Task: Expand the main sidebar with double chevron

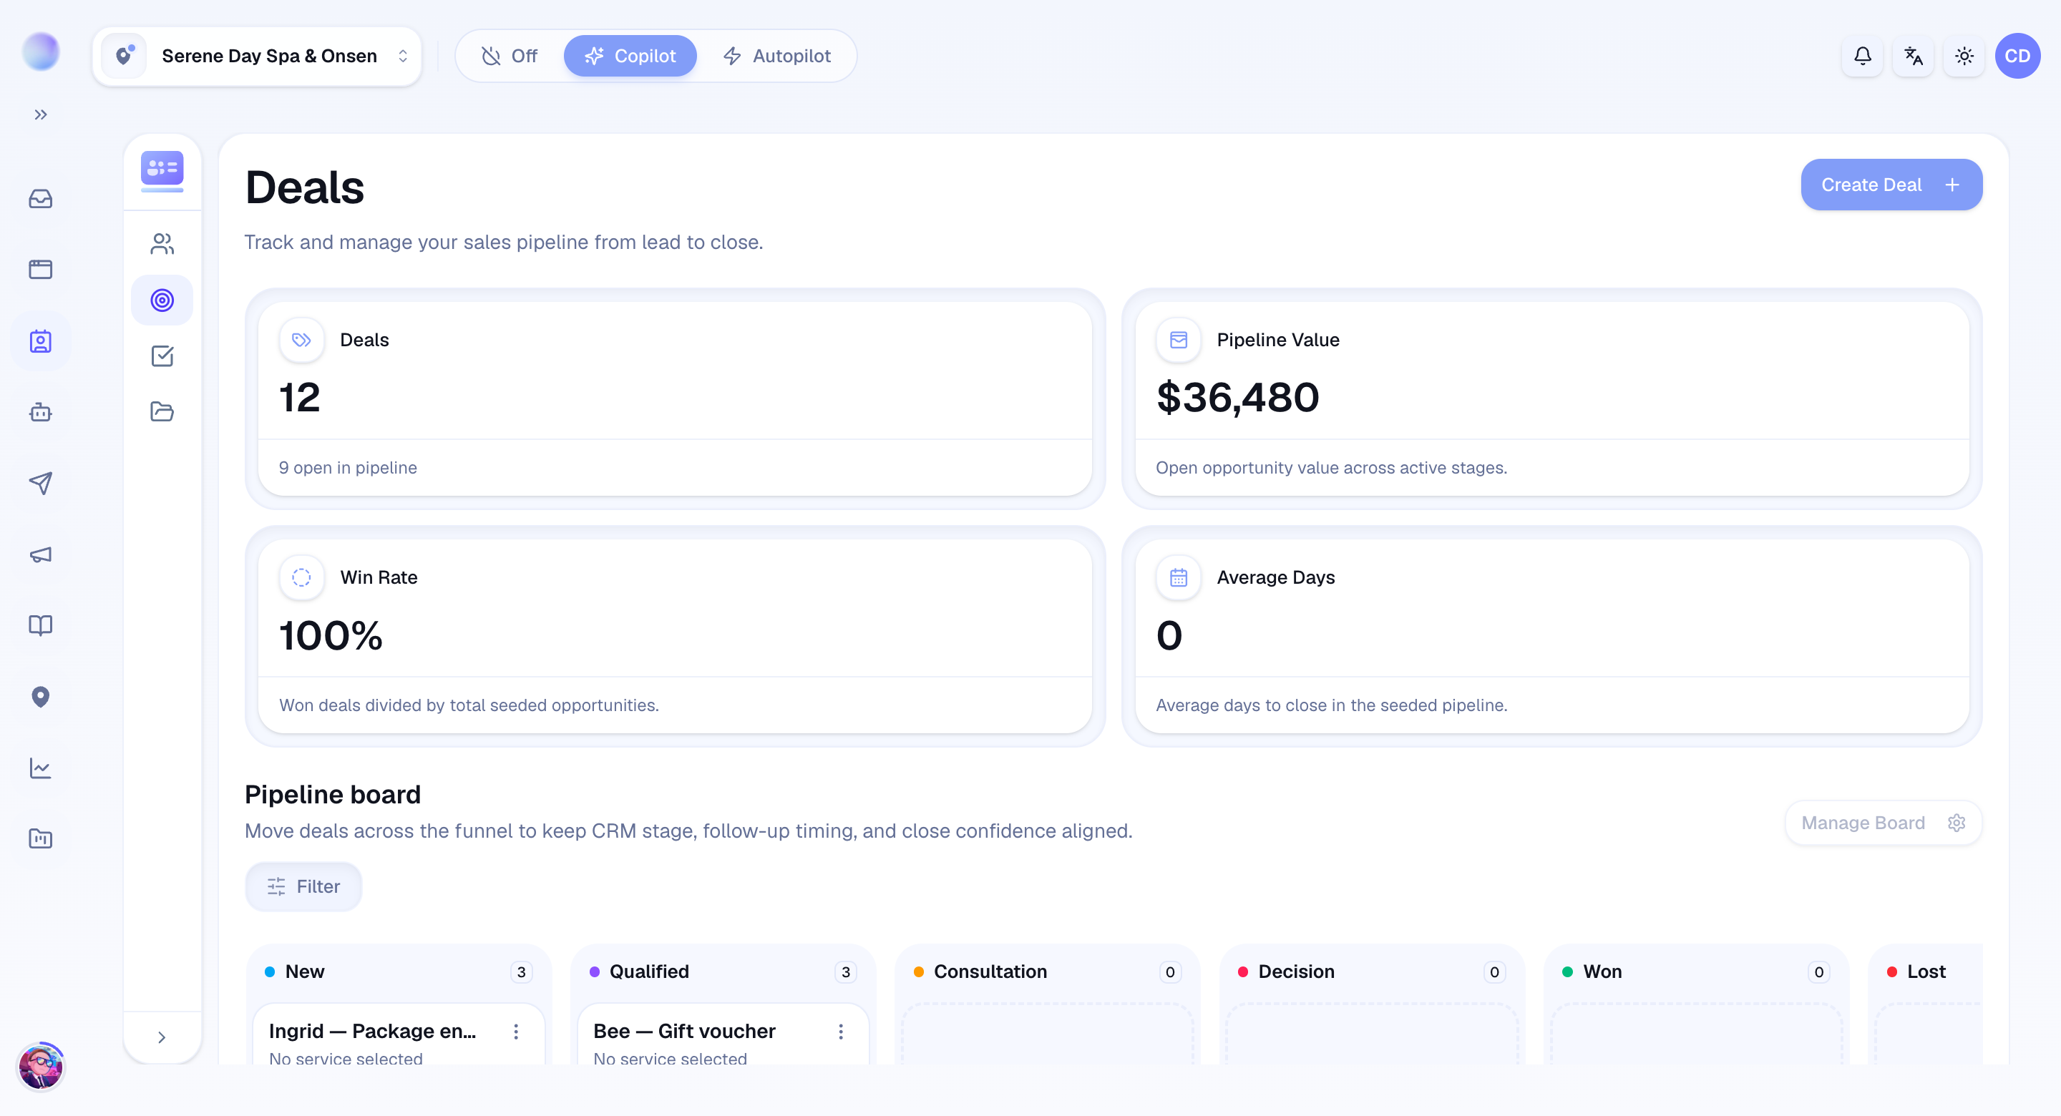Action: click(41, 114)
